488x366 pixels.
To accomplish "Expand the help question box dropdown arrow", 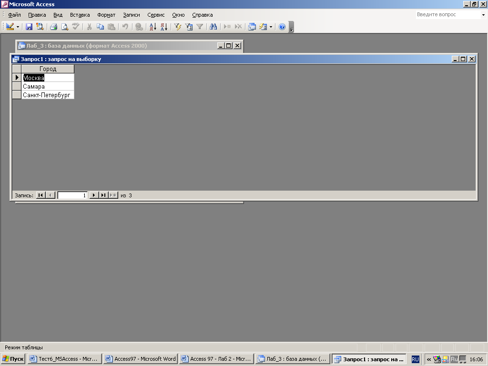I will click(x=483, y=15).
